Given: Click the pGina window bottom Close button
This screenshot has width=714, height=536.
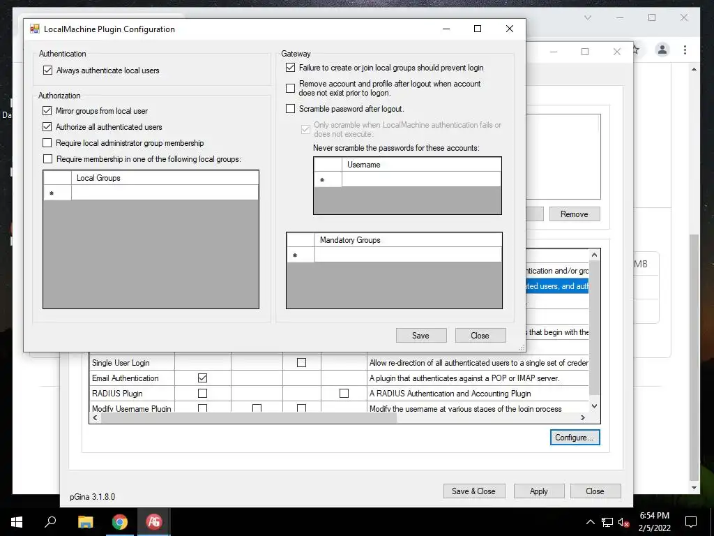Looking at the screenshot, I should click(595, 491).
